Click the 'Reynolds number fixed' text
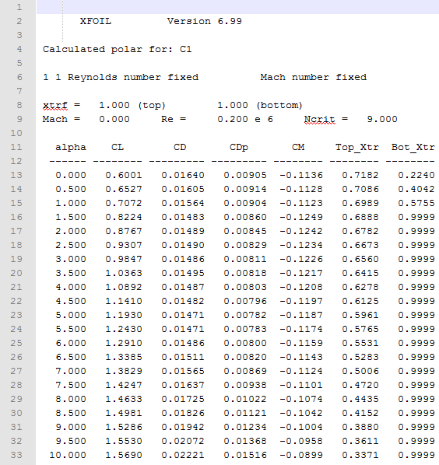Screen dimensions: 439x465 click(x=133, y=78)
